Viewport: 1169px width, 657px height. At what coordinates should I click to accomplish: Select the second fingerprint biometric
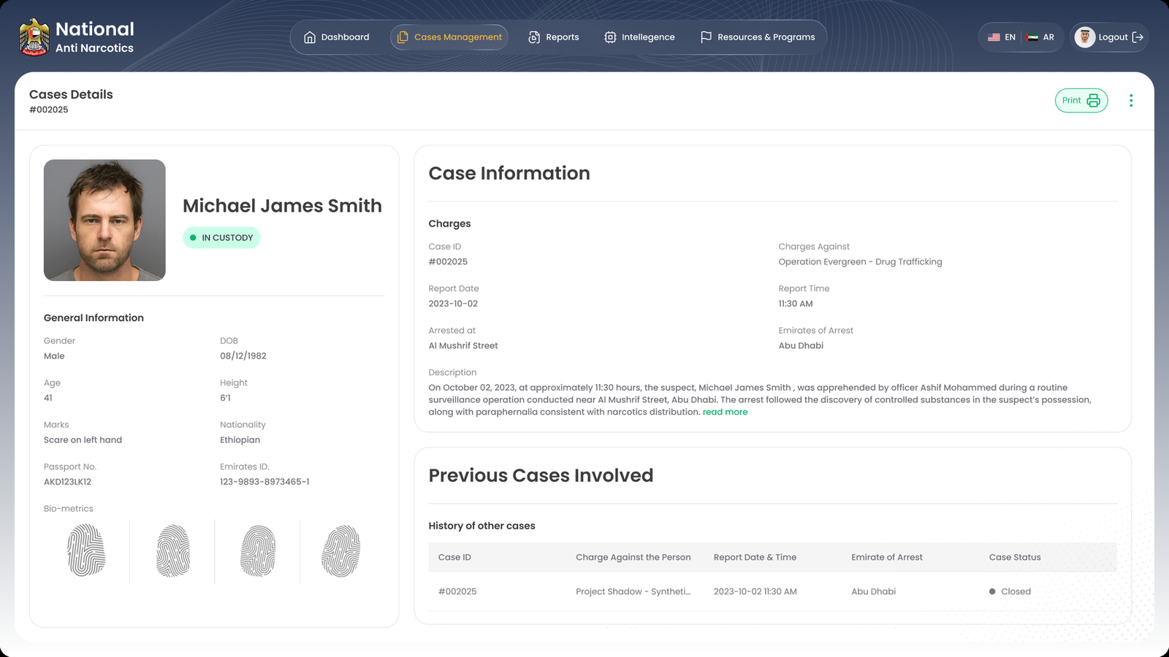[x=172, y=551]
